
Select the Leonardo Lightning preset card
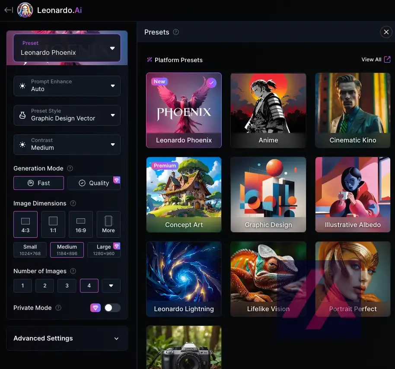(x=184, y=279)
